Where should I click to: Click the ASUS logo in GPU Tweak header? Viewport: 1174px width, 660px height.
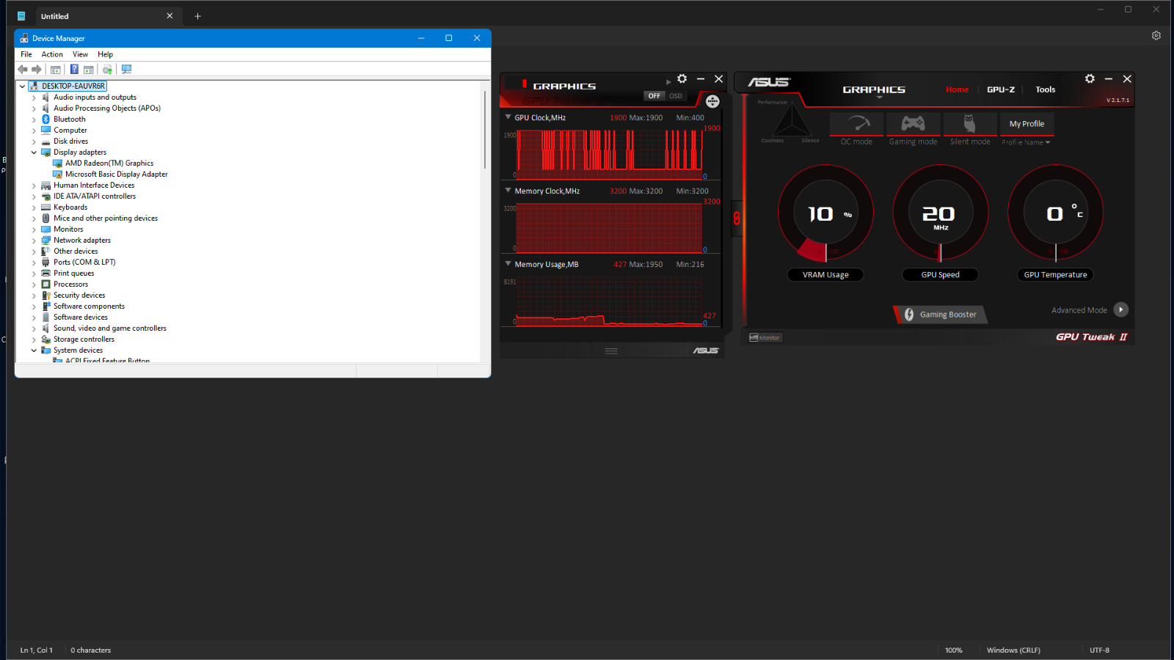click(769, 82)
